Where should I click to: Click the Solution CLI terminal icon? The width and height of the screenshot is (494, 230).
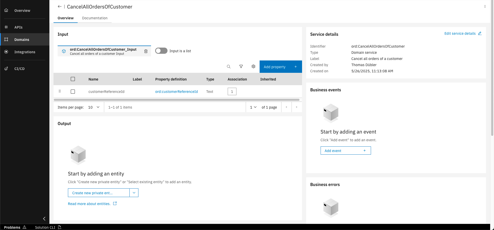coord(59,227)
